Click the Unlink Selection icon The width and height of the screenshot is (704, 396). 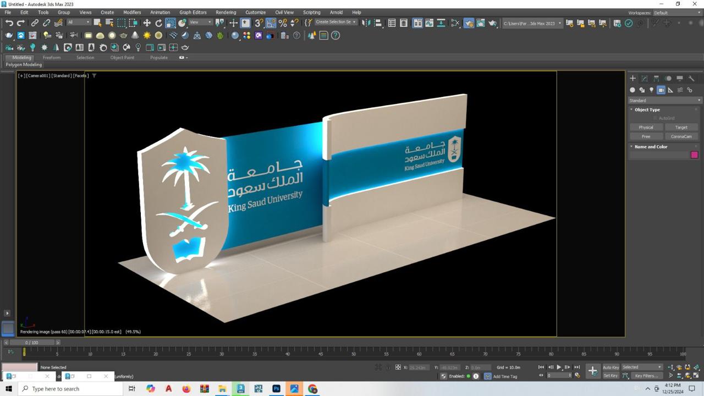point(47,23)
